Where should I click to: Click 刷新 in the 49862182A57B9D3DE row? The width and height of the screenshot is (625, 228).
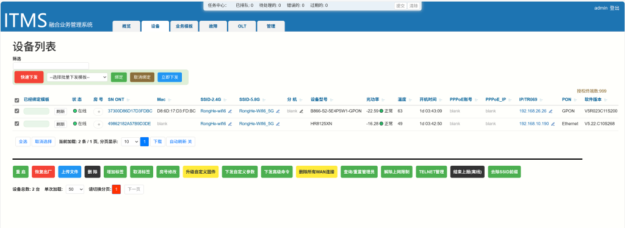point(60,124)
